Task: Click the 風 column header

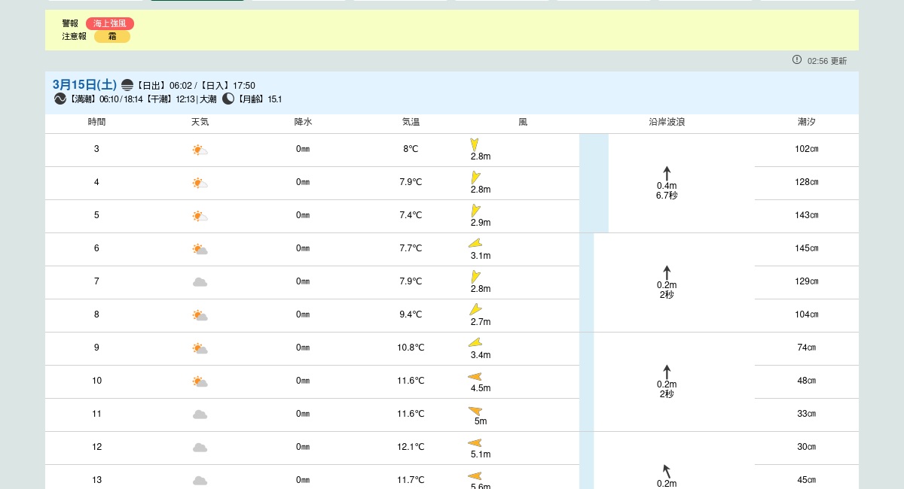Action: tap(523, 122)
